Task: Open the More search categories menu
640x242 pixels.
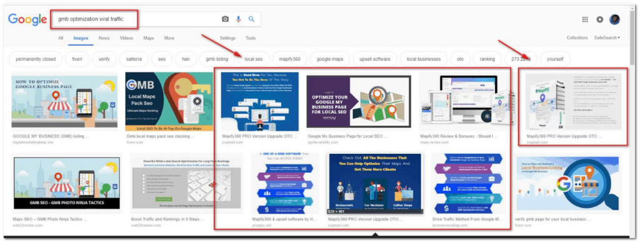Action: [169, 38]
